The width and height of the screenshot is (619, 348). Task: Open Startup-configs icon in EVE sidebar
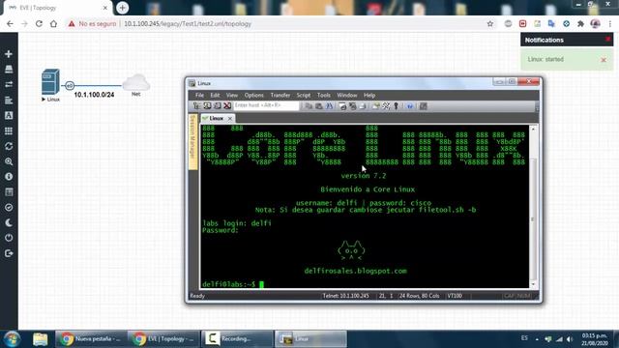tap(9, 101)
